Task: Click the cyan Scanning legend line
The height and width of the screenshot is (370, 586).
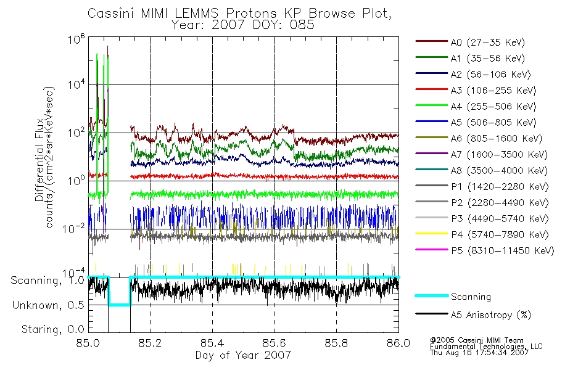Action: (431, 295)
